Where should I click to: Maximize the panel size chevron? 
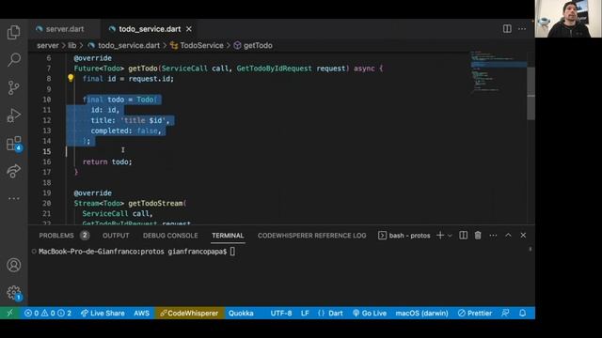[508, 236]
